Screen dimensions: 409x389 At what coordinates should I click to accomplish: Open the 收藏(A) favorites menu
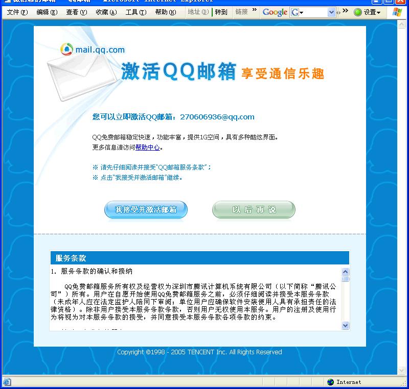106,12
